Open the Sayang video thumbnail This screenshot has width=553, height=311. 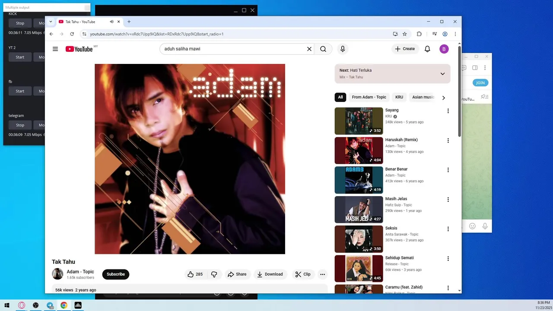tap(359, 121)
